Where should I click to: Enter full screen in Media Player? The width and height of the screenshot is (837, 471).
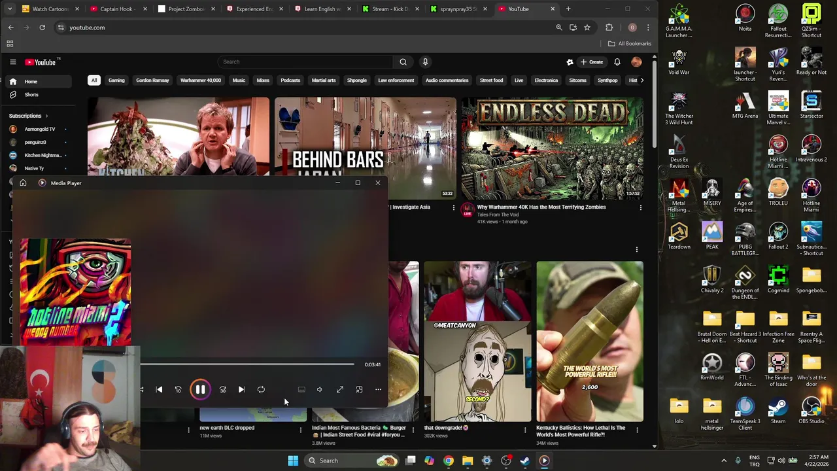coord(340,389)
